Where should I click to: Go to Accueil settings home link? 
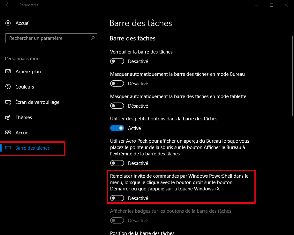coord(23,23)
